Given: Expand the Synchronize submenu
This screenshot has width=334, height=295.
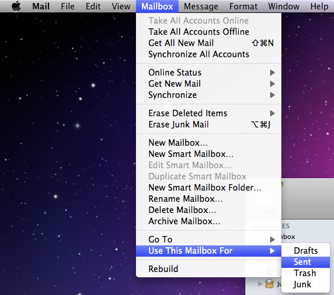Looking at the screenshot, I should click(209, 95).
